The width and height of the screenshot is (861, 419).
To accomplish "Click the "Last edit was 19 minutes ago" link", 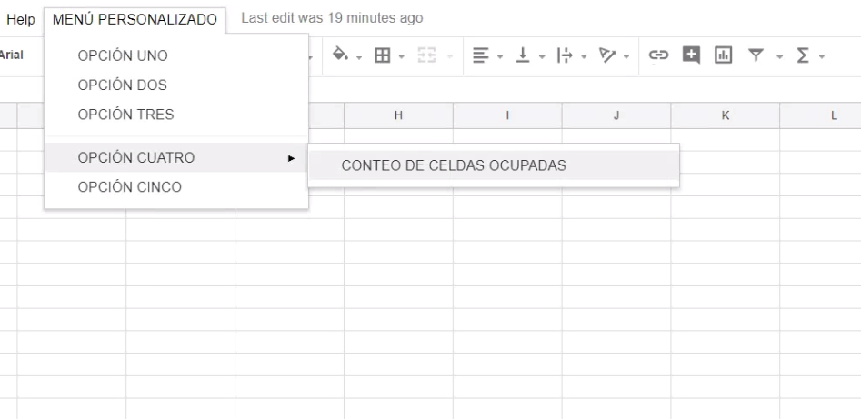I will [x=332, y=18].
